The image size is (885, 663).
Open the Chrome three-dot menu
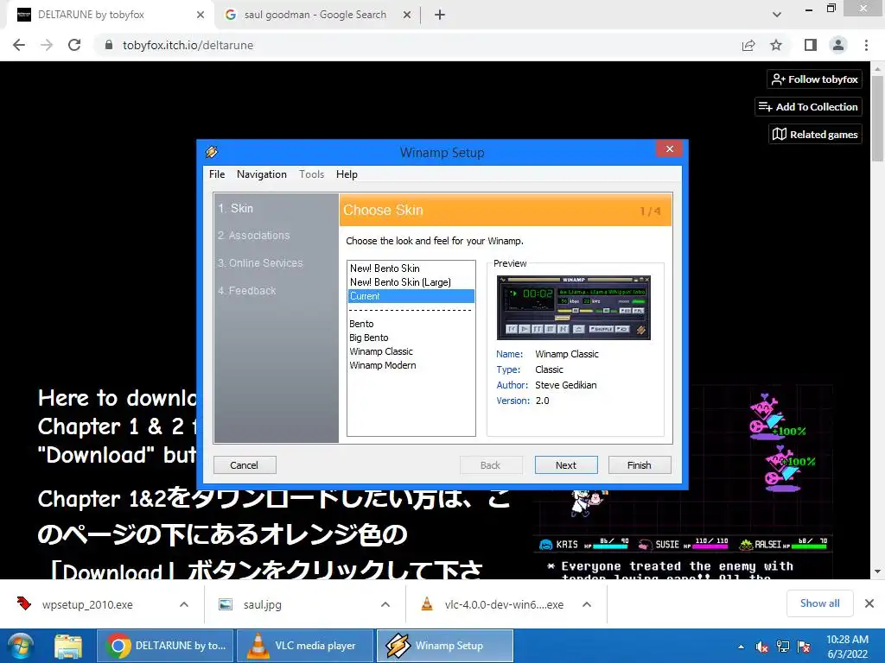tap(866, 45)
